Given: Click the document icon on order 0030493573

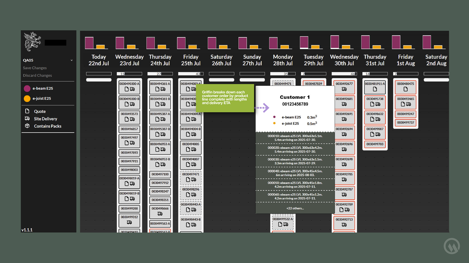Looking at the screenshot, I should tap(126, 119).
